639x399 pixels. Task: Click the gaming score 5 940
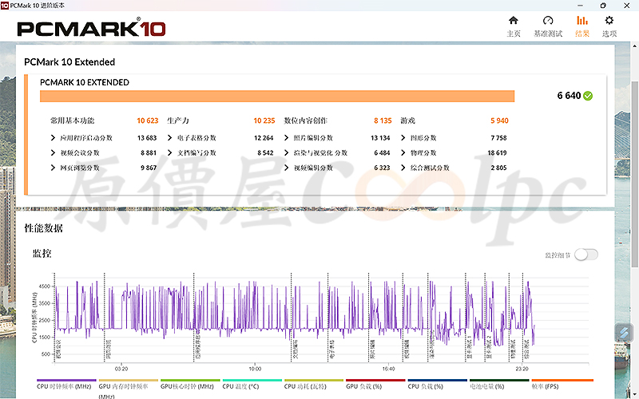point(499,120)
